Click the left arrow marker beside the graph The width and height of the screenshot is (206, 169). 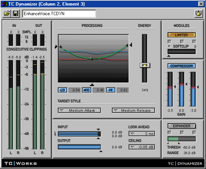pos(56,47)
